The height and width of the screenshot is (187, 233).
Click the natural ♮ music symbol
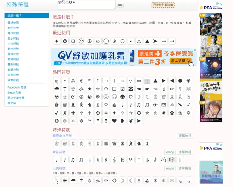98,160
